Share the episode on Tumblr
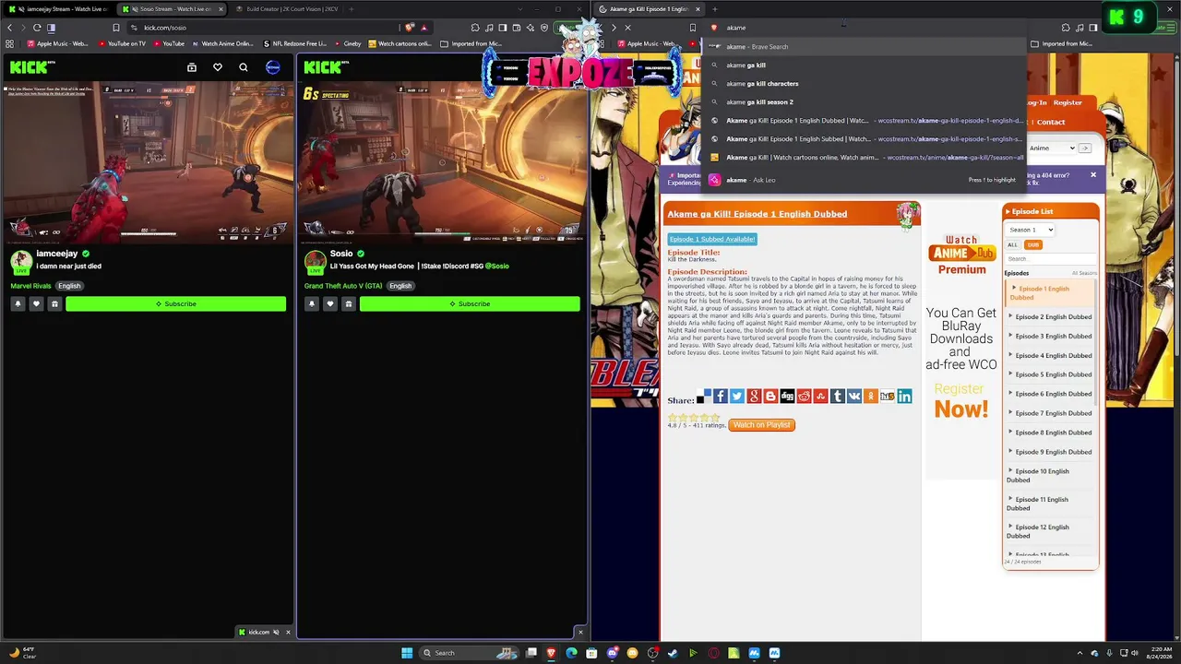The width and height of the screenshot is (1181, 664). coord(838,397)
